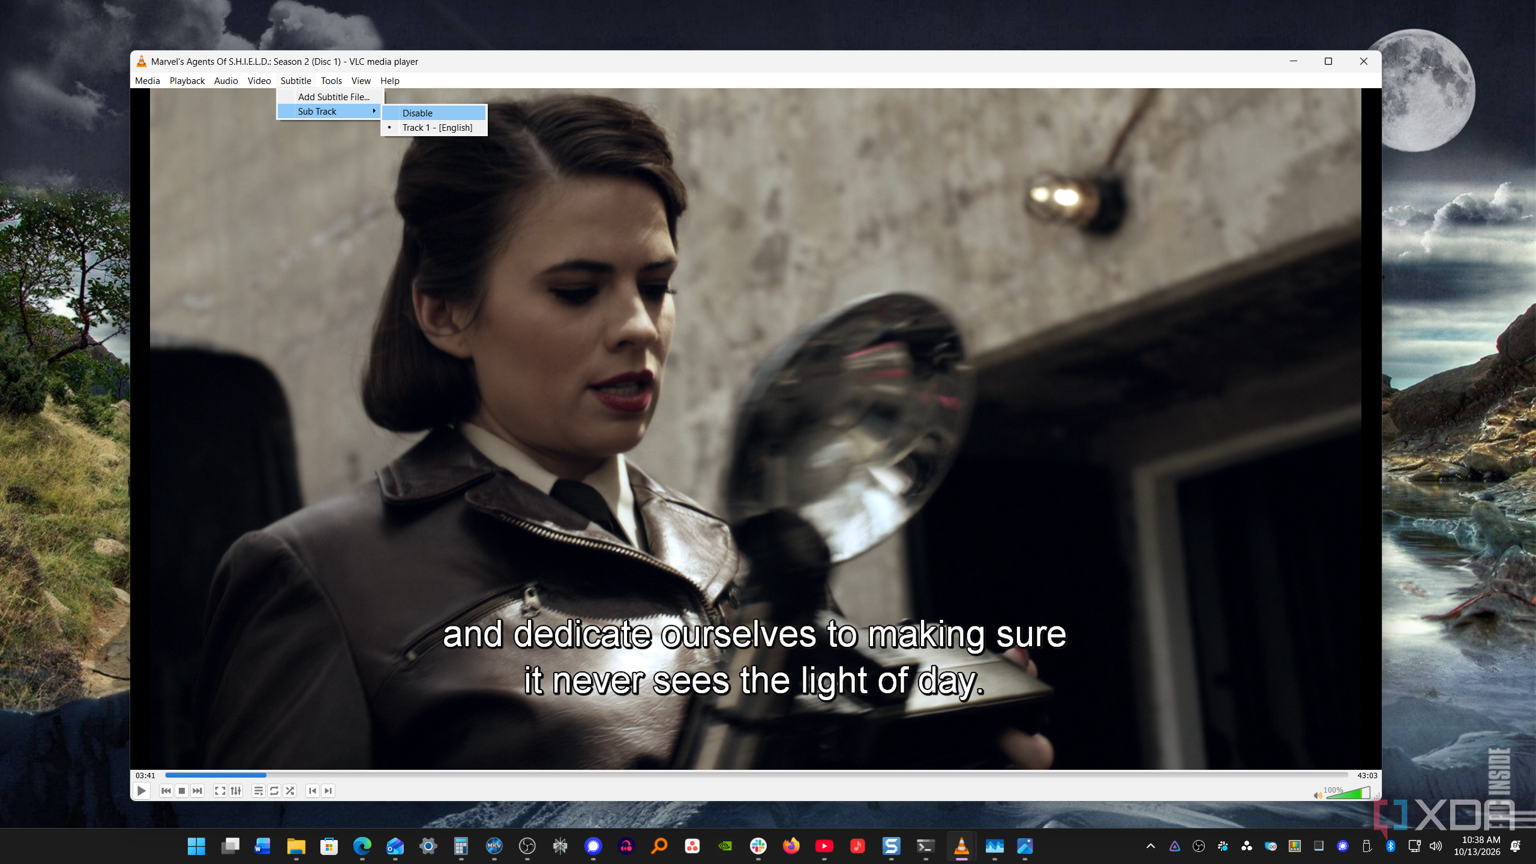Toggle the loop repeat mode

tap(274, 791)
